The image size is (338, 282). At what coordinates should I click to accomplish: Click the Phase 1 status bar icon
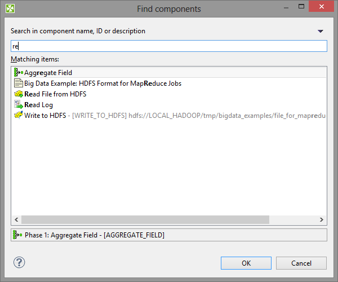pos(18,235)
